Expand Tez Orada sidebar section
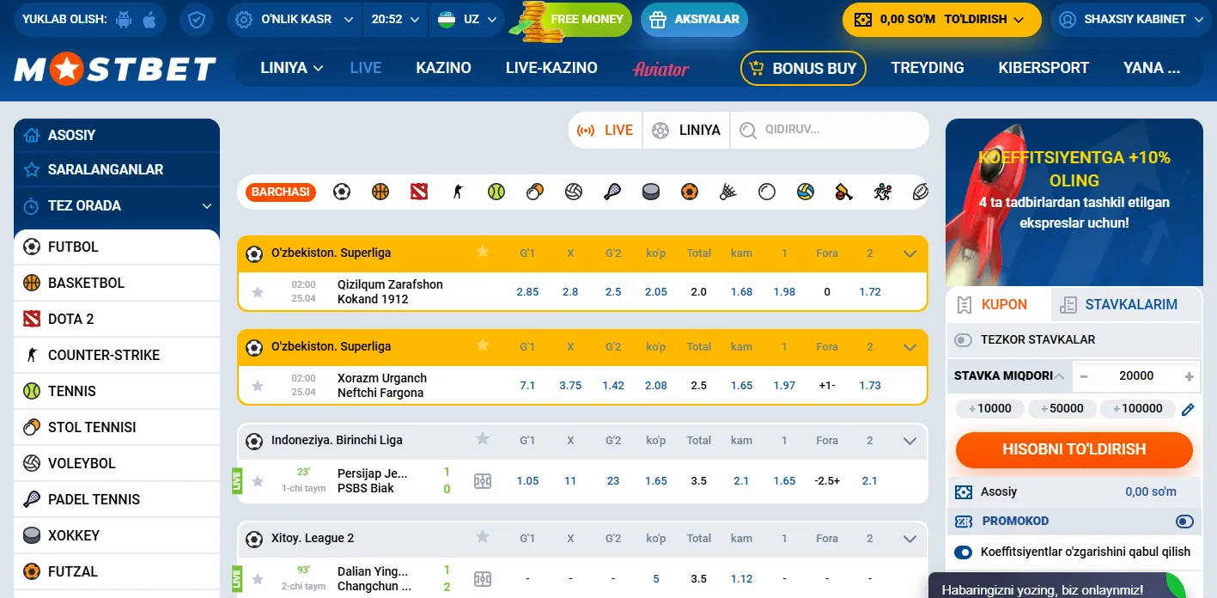 tap(117, 206)
